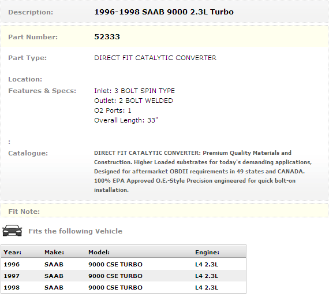Click the Part Type label
329x304 pixels.
point(28,58)
